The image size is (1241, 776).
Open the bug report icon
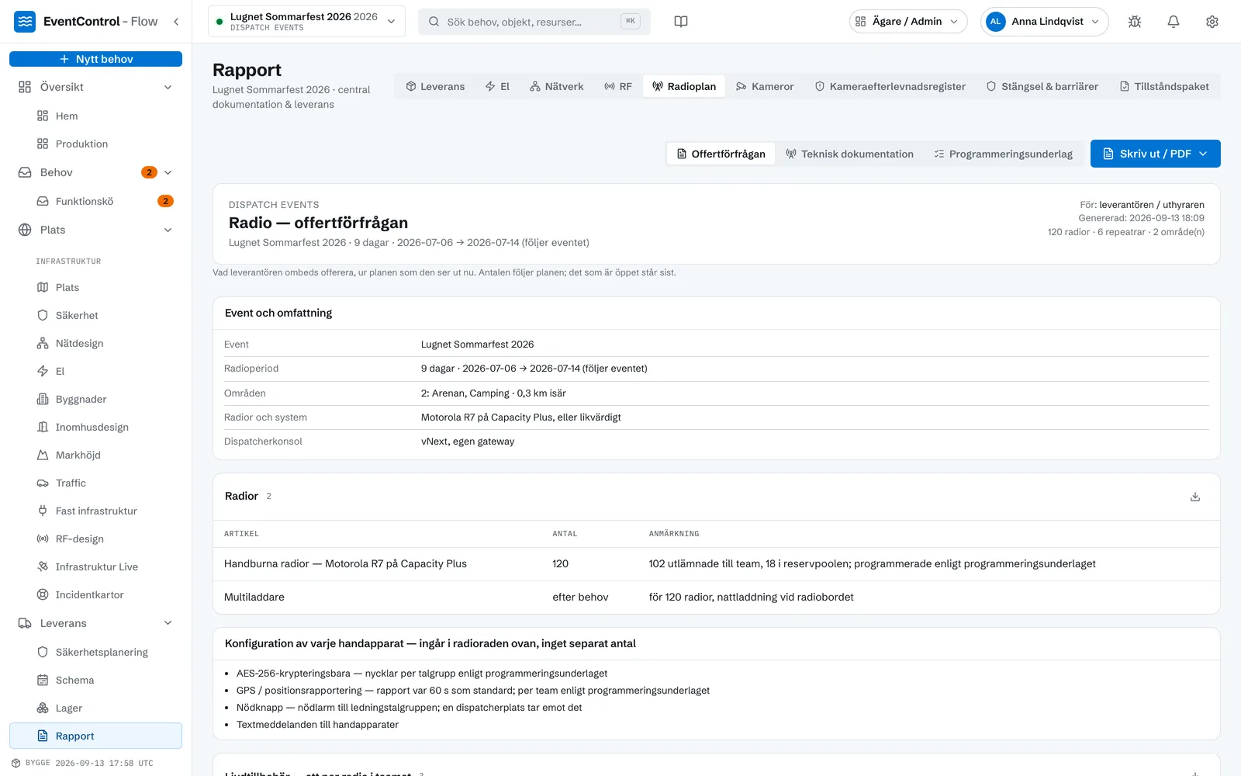pos(1135,22)
